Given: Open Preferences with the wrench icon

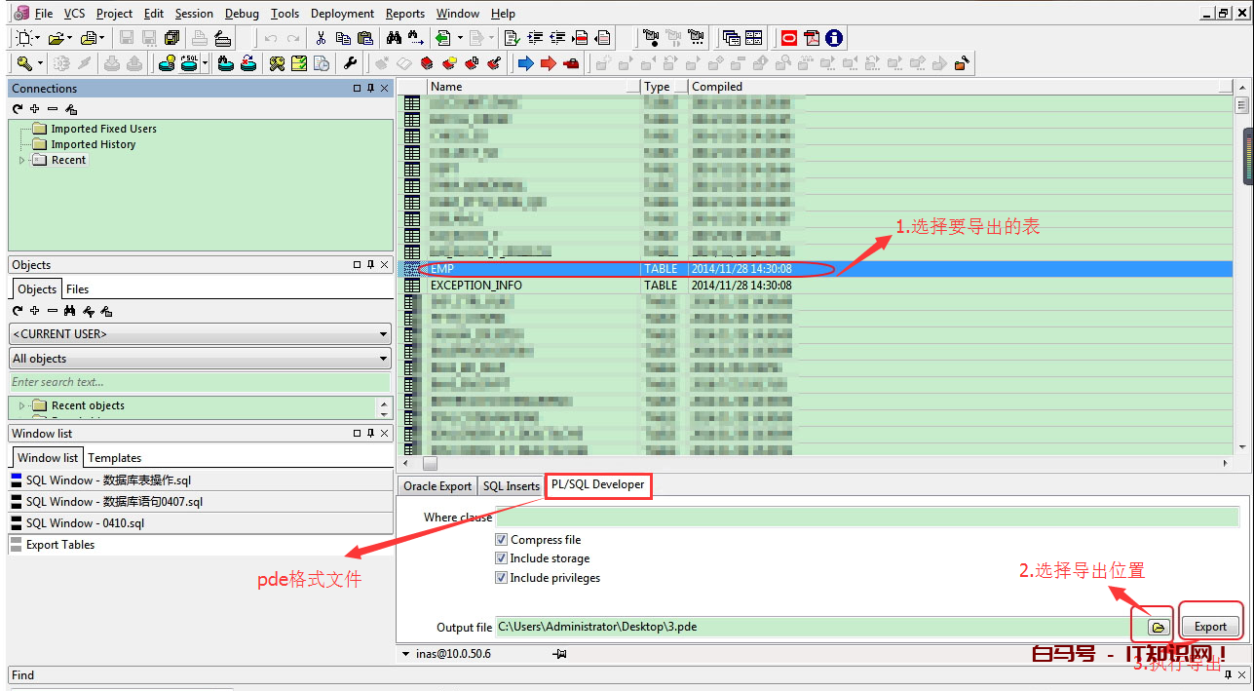Looking at the screenshot, I should click(x=350, y=63).
